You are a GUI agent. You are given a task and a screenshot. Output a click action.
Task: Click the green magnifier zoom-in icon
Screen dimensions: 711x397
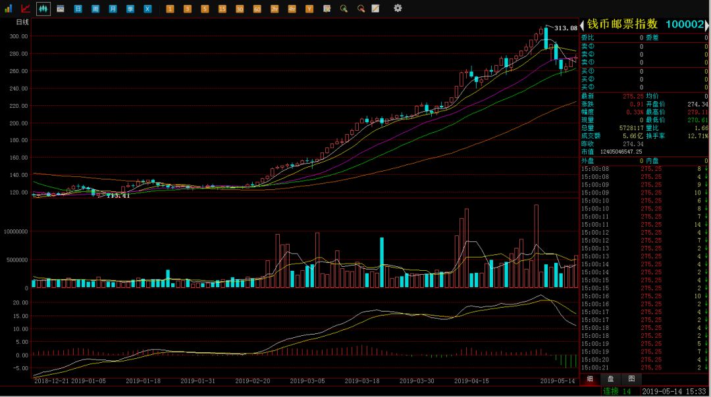click(344, 9)
